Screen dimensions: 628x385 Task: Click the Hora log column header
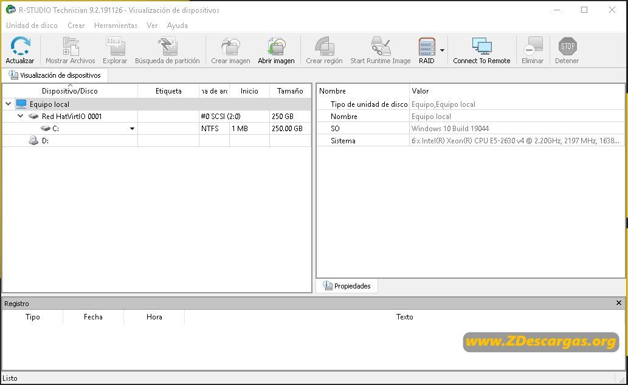pyautogui.click(x=154, y=317)
